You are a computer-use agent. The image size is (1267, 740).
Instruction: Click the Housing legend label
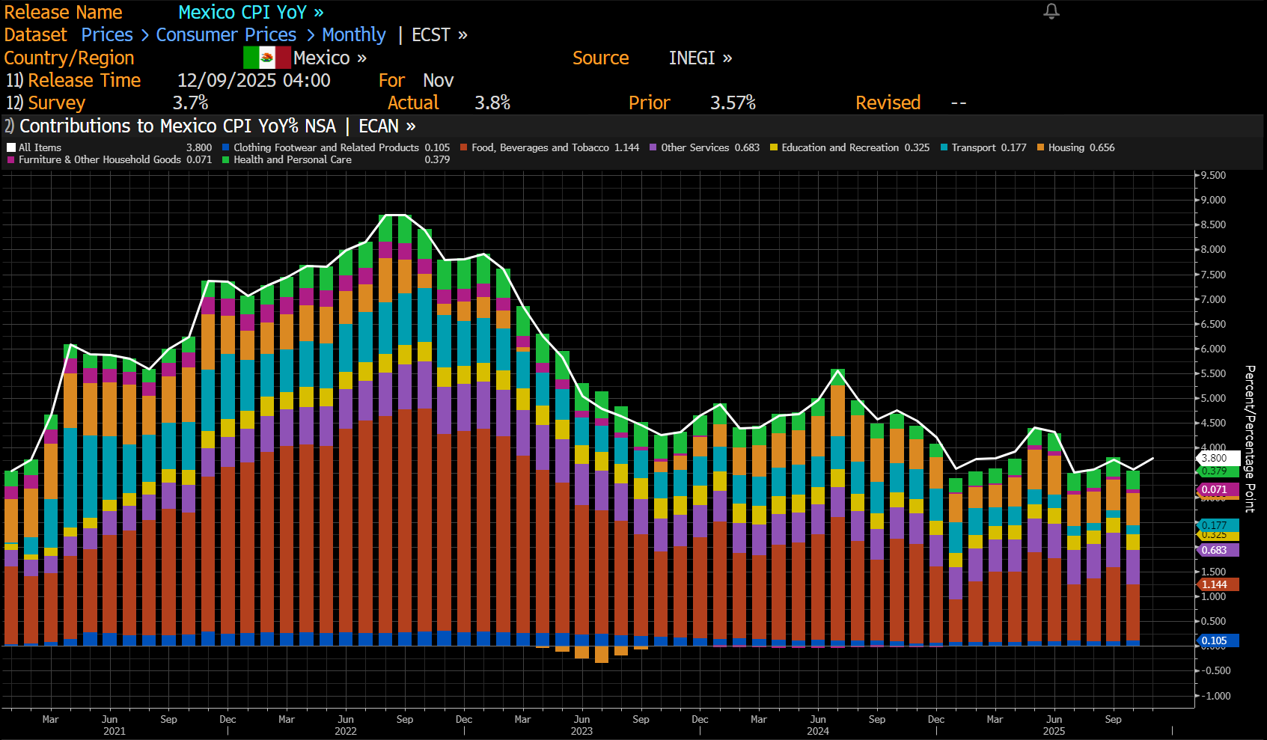(1066, 147)
